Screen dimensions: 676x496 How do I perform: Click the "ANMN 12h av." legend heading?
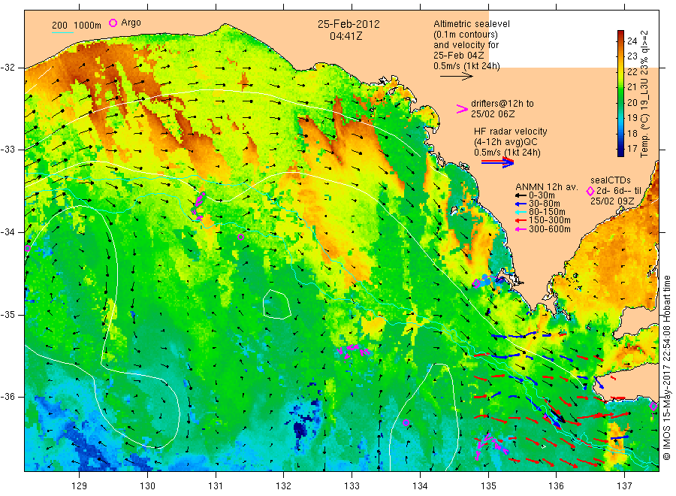click(546, 187)
